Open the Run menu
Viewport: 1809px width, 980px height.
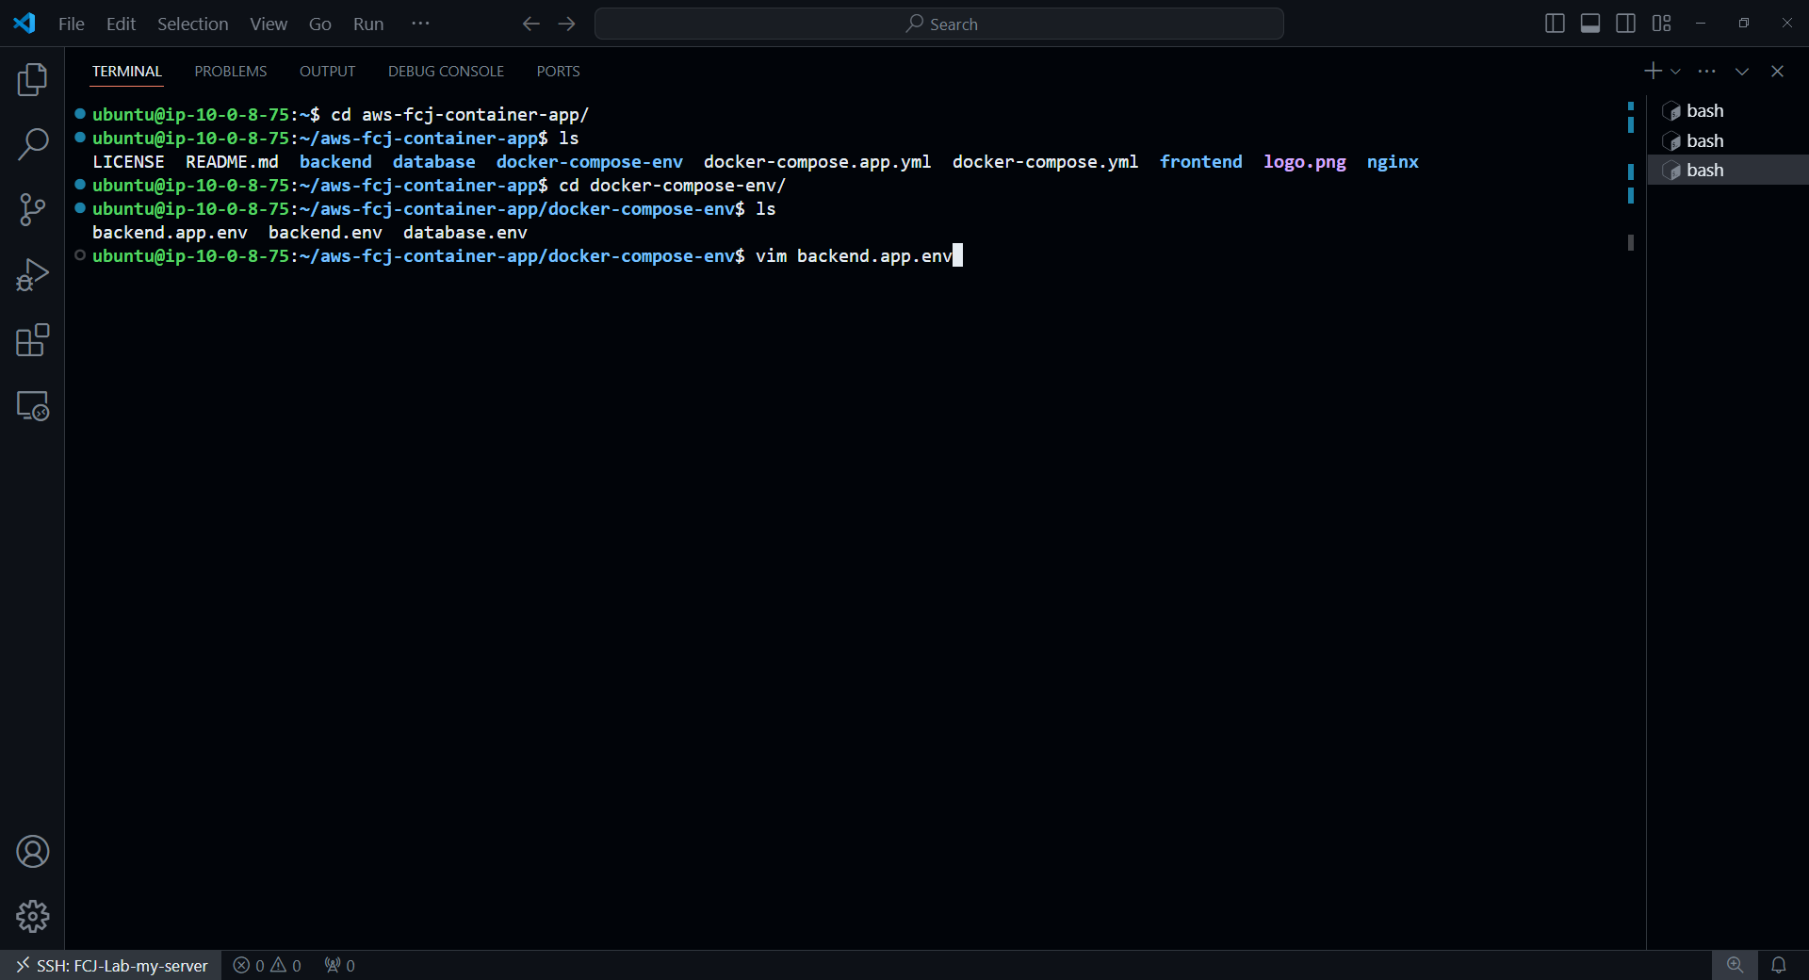pos(368,24)
